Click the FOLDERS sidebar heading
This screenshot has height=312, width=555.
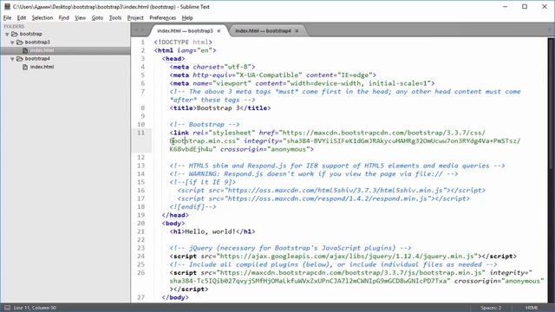click(14, 26)
